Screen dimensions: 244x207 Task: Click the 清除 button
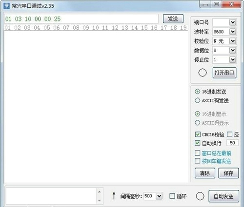pyautogui.click(x=205, y=173)
